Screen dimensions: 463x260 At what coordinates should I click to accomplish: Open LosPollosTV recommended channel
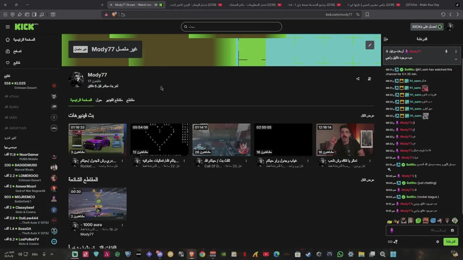31,242
